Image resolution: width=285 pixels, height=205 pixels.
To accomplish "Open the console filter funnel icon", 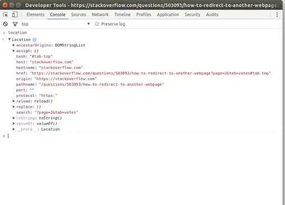I will tap(15, 24).
